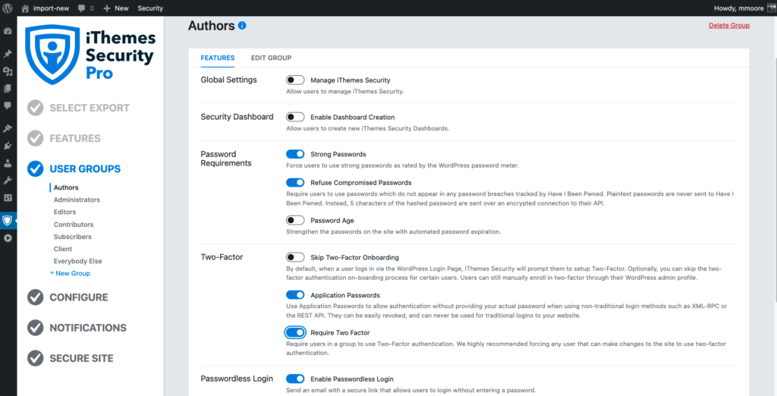This screenshot has width=777, height=396.
Task: Click the Security Dashboard section label
Action: pos(237,117)
